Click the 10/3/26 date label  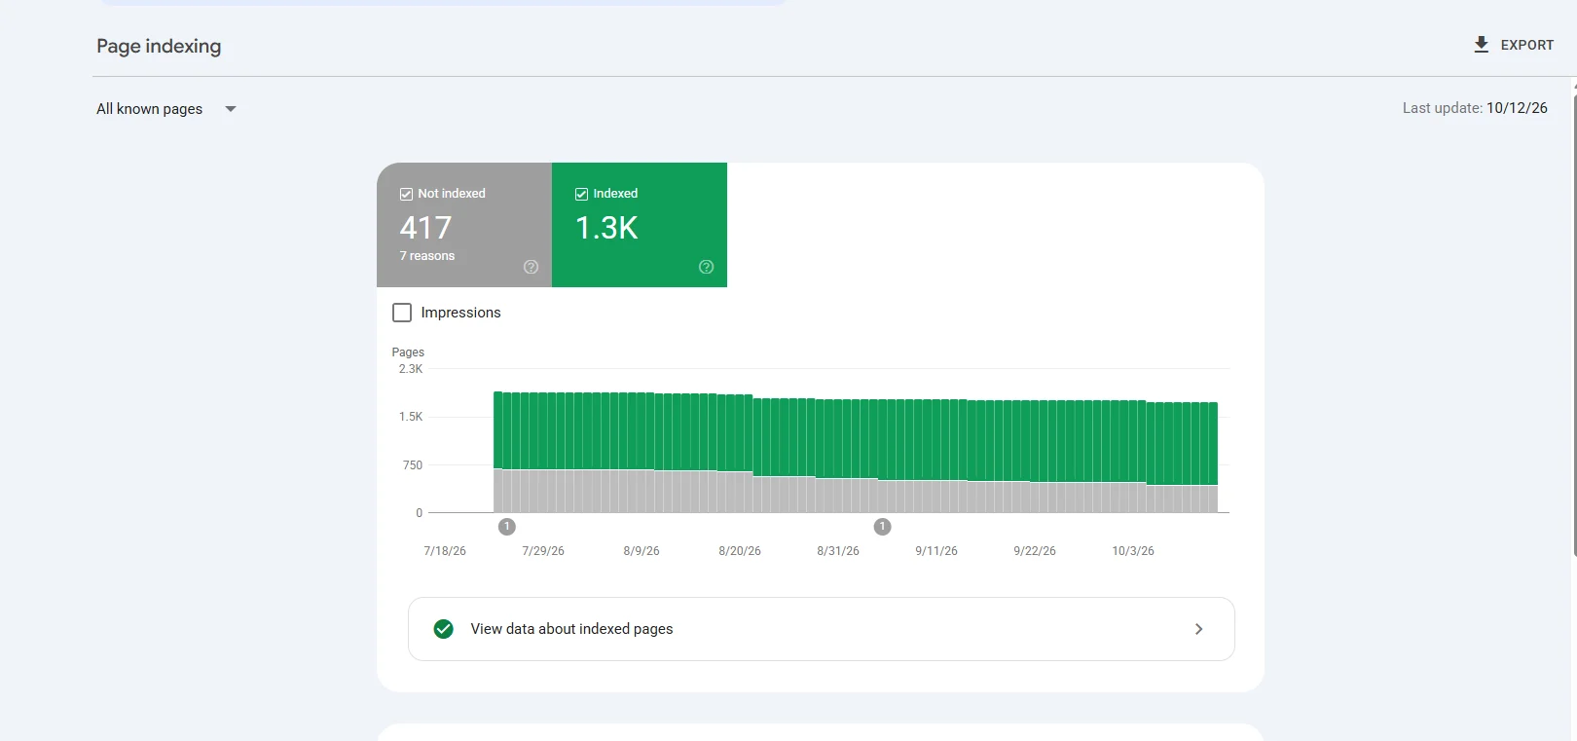point(1133,551)
